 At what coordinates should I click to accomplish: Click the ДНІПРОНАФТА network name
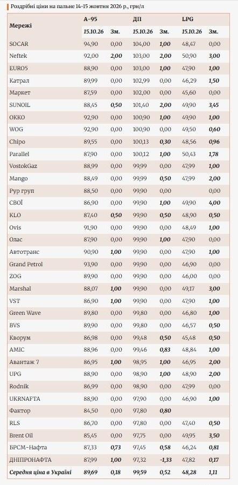[31, 460]
